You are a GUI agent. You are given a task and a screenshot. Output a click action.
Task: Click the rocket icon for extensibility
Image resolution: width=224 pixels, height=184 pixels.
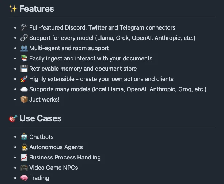tap(24, 79)
